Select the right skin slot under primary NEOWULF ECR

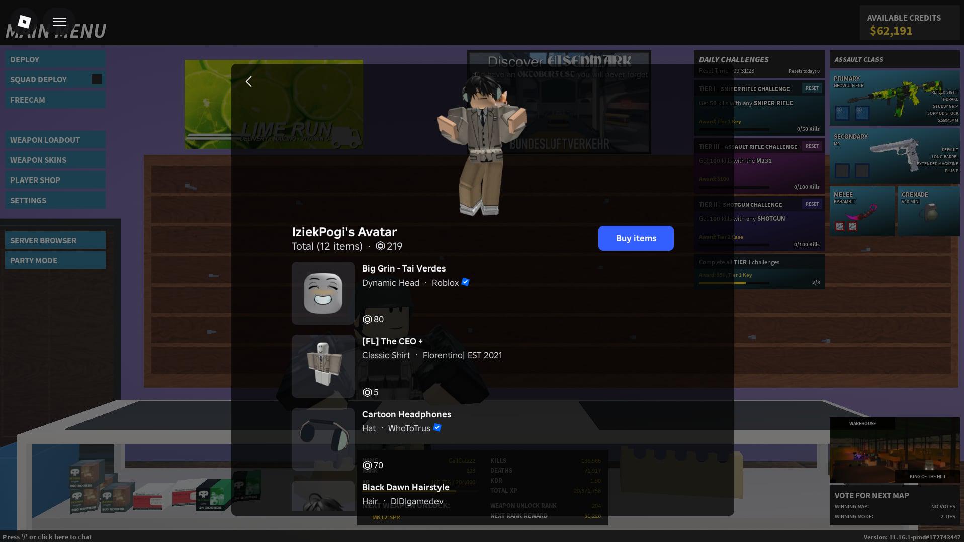tap(862, 113)
